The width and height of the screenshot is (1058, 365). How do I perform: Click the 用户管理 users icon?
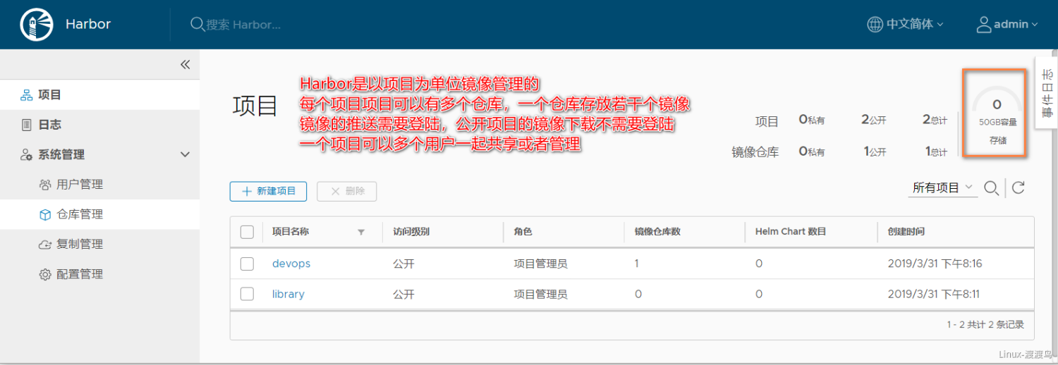click(x=44, y=185)
